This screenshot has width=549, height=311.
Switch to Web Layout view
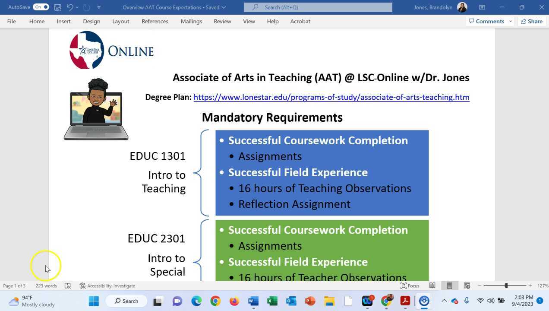[467, 286]
